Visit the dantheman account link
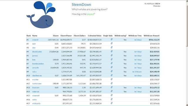The width and height of the screenshot is (188, 106). click(x=37, y=76)
